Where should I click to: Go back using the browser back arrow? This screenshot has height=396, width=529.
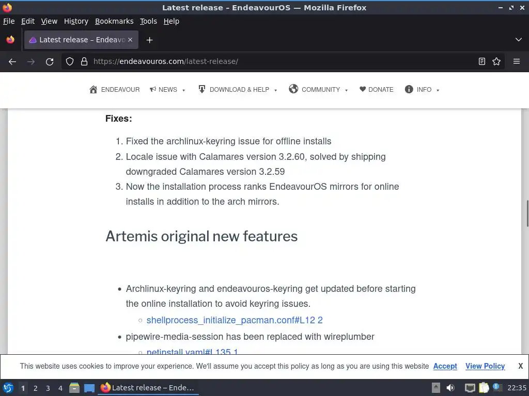pos(12,62)
